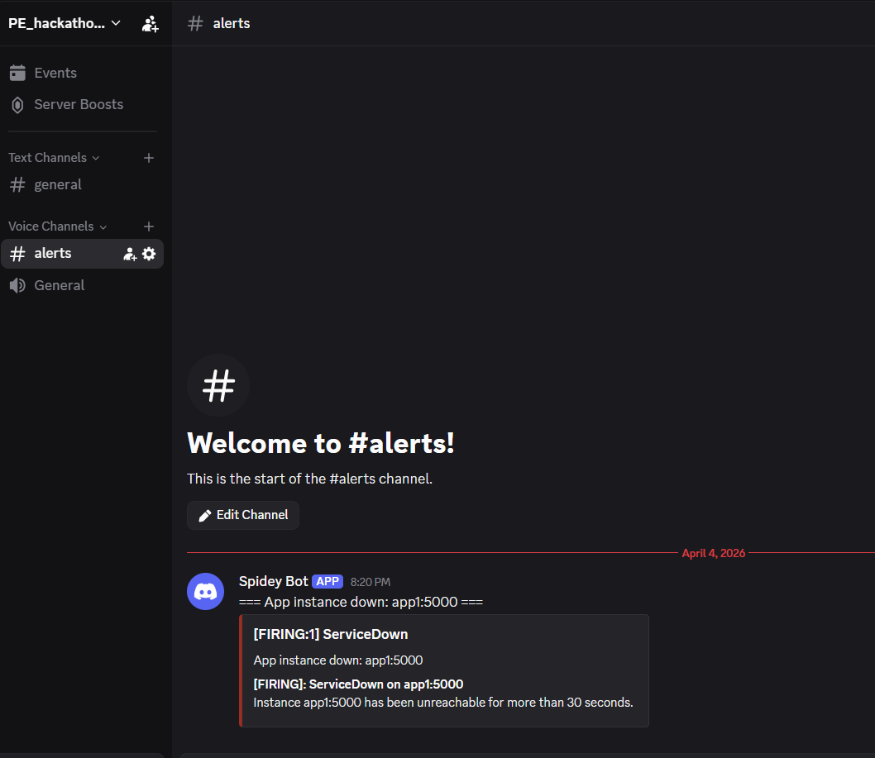Click the Spidey Bot avatar
This screenshot has height=758, width=875.
[205, 591]
